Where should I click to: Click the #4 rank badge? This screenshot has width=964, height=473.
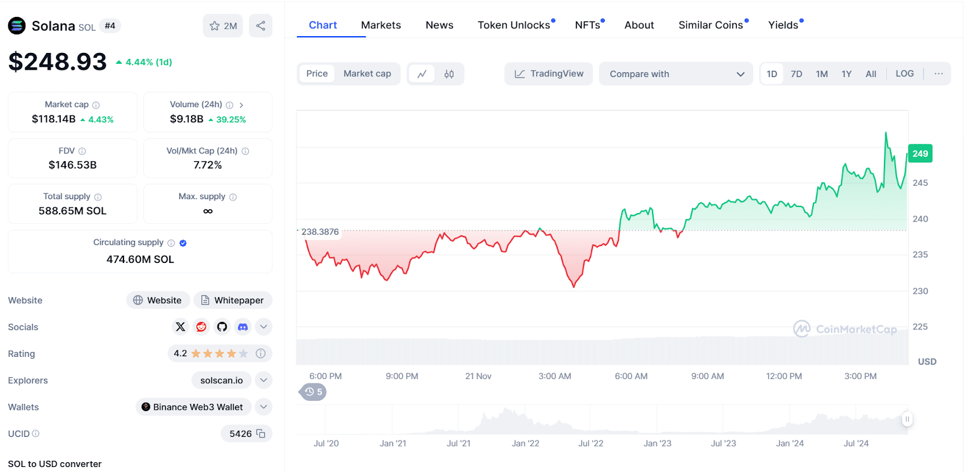[x=110, y=26]
